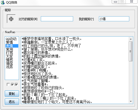
Task: Click the 退出 exit button
Action: coord(12,102)
